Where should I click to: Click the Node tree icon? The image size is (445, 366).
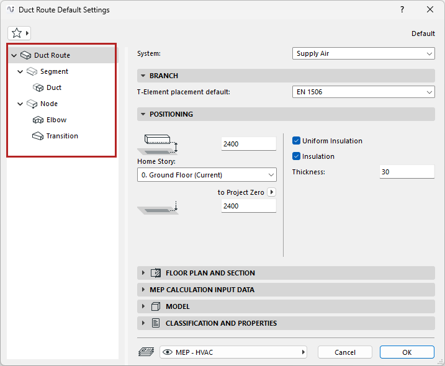tap(32, 104)
